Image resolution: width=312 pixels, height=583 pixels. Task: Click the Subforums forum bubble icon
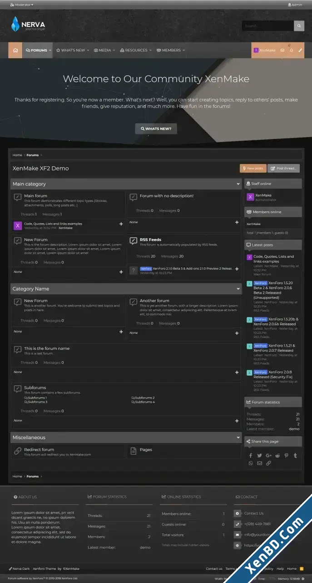(x=17, y=389)
